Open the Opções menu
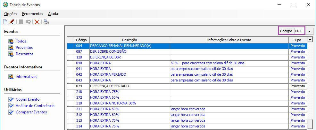 click(11, 14)
